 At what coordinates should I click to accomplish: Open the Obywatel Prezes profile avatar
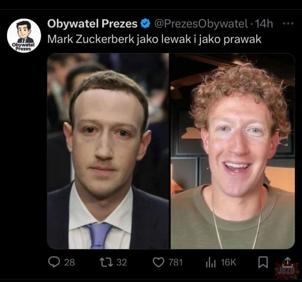pos(24,36)
